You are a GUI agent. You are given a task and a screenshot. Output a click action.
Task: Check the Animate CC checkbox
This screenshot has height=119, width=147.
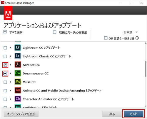pyautogui.click(x=5, y=91)
